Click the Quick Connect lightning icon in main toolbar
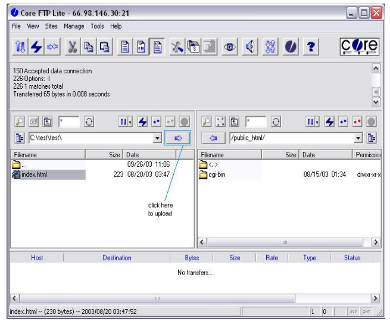This screenshot has height=324, width=390. (36, 46)
